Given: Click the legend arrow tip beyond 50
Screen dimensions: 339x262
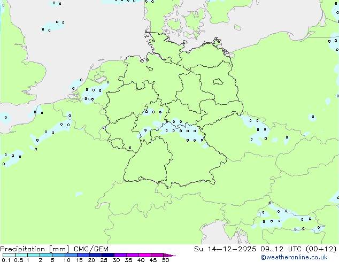Looking at the screenshot, I should point(169,255).
